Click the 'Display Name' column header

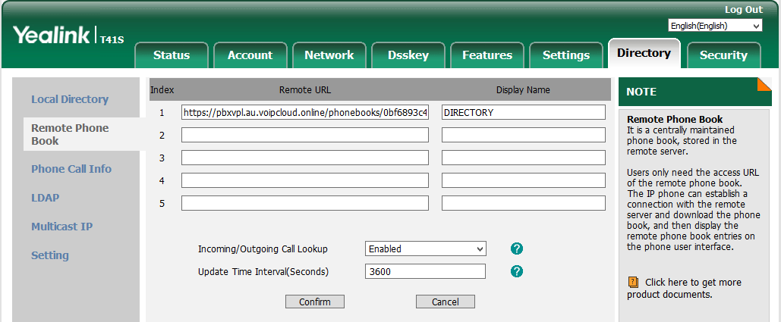tap(523, 90)
